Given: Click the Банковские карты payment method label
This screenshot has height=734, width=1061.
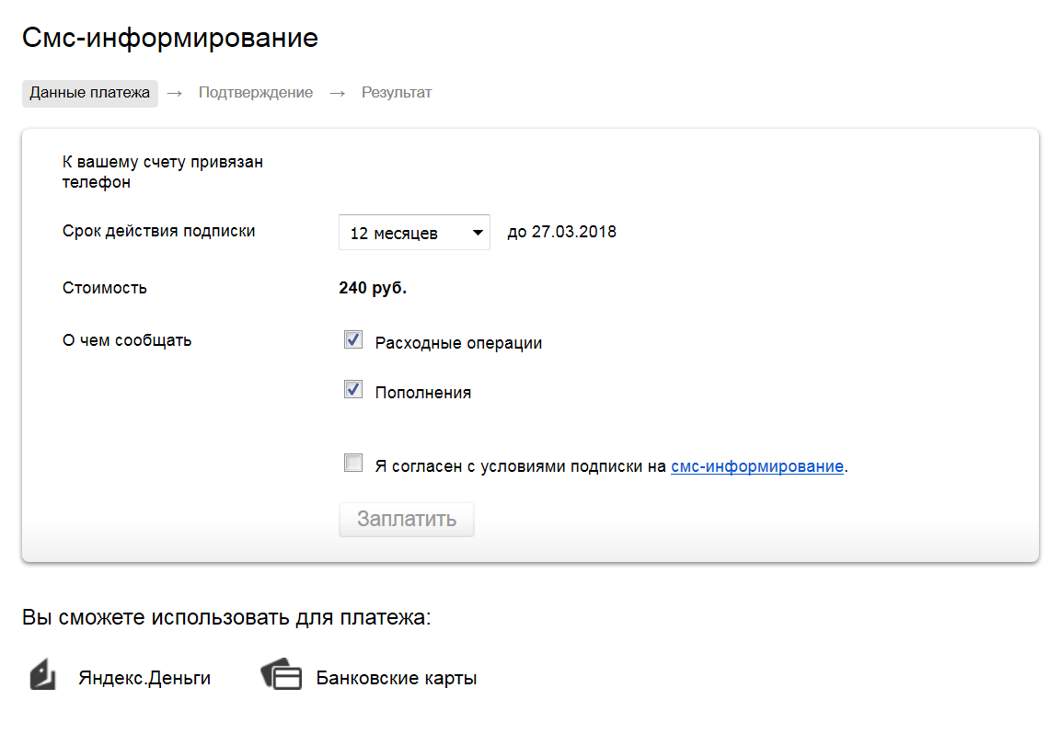Looking at the screenshot, I should (x=397, y=679).
